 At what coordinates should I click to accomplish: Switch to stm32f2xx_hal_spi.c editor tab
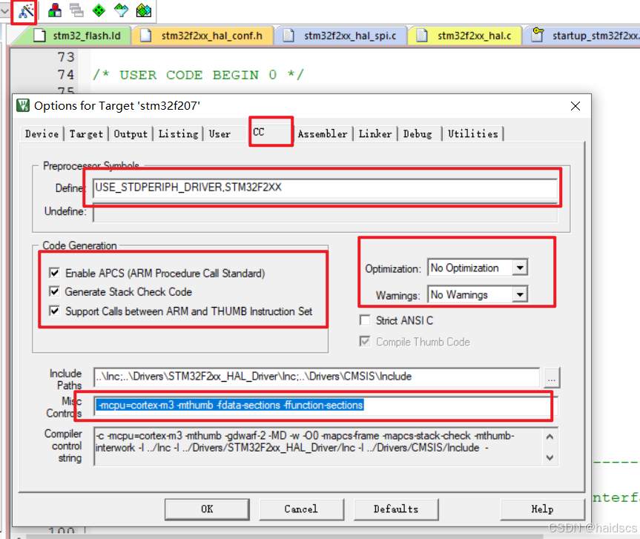tap(341, 36)
